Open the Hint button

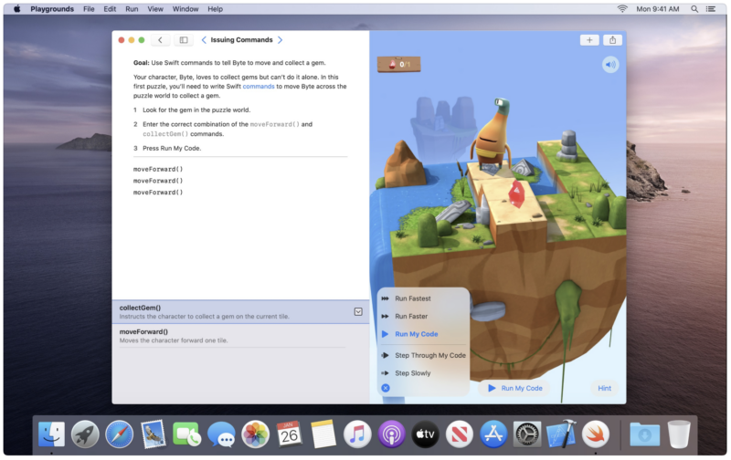coord(604,388)
